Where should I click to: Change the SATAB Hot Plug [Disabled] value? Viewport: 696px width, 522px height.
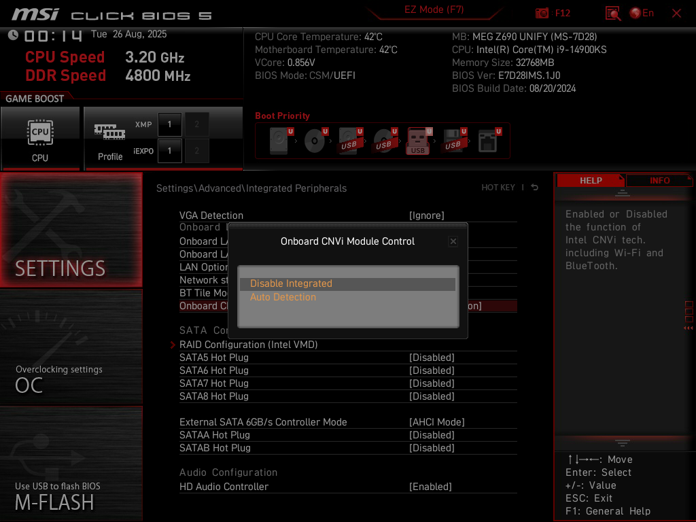pos(432,448)
